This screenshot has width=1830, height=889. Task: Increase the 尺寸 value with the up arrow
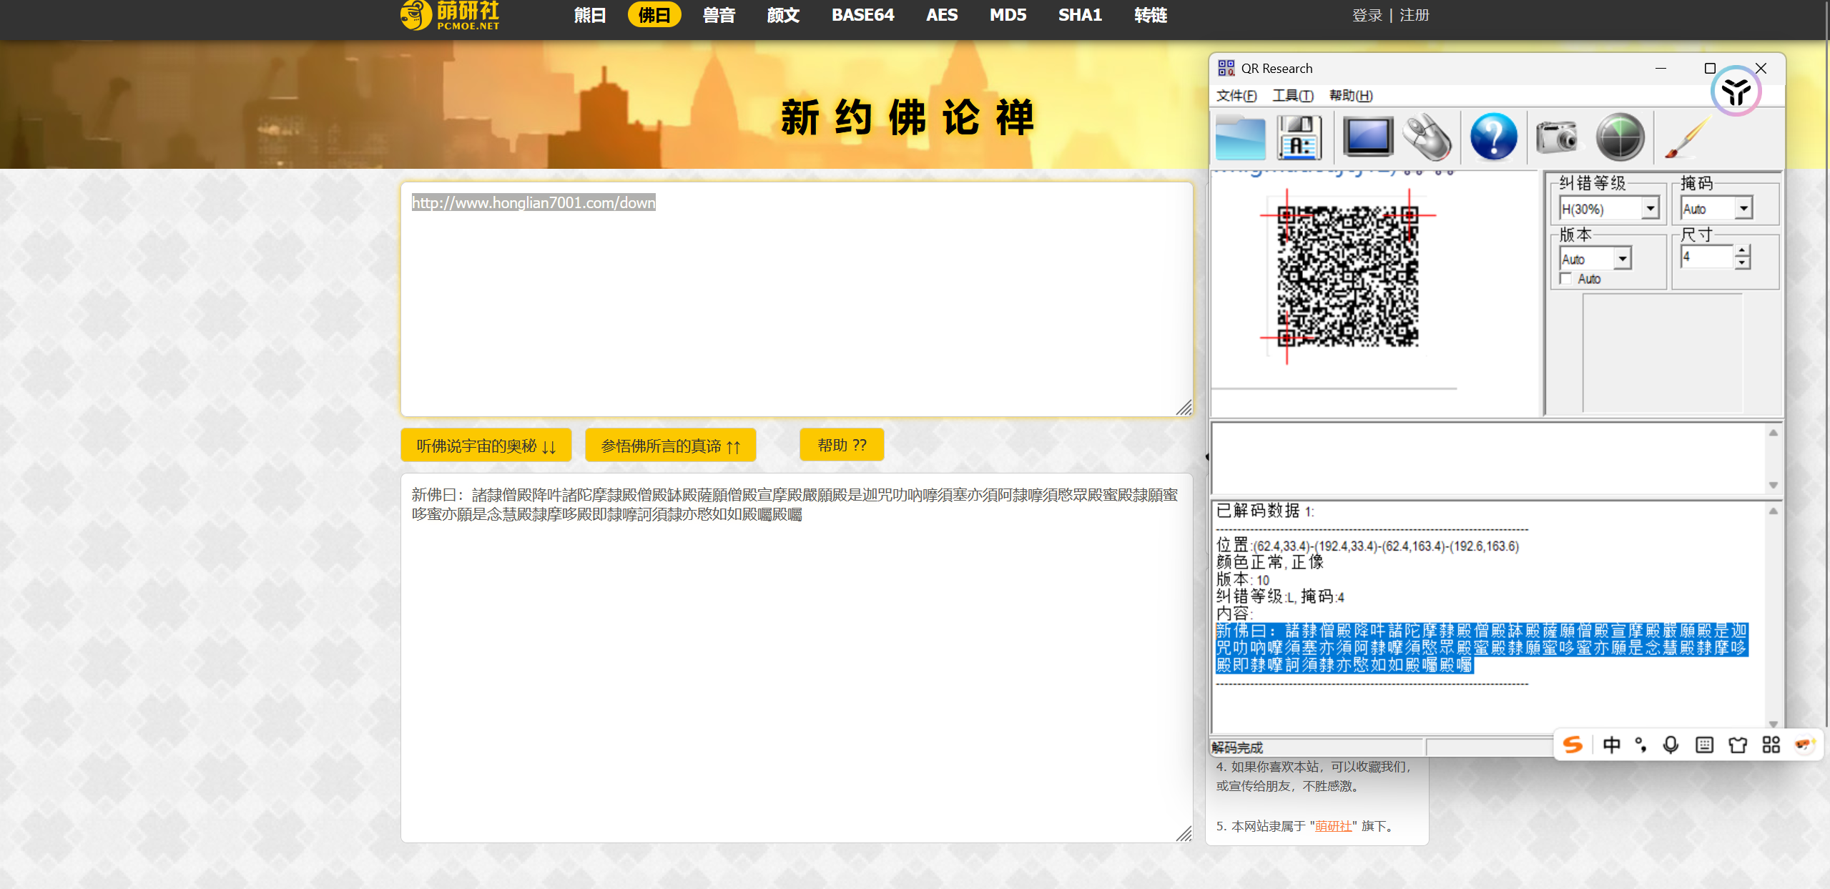[1743, 250]
